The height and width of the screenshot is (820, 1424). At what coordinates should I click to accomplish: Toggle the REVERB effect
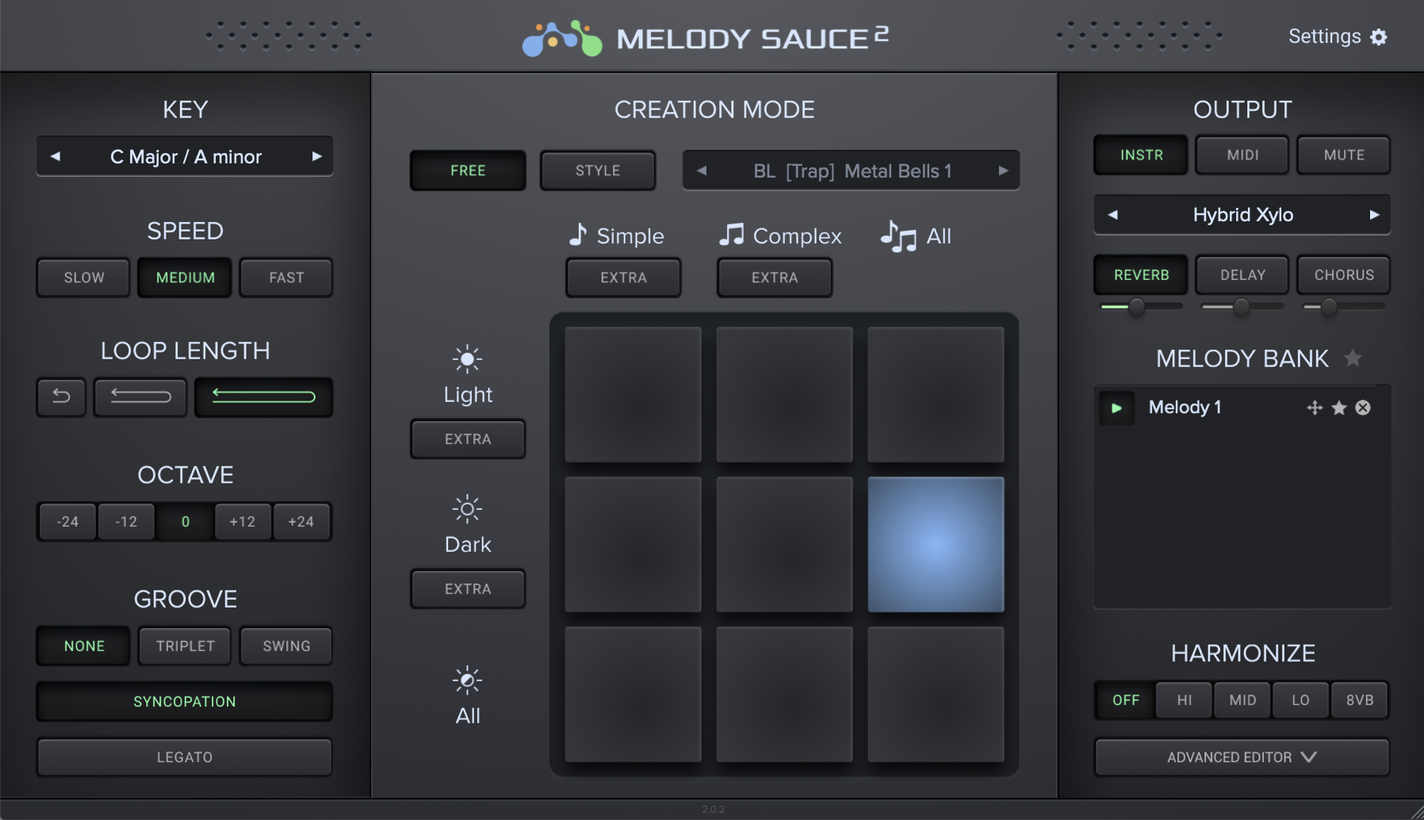pos(1141,275)
